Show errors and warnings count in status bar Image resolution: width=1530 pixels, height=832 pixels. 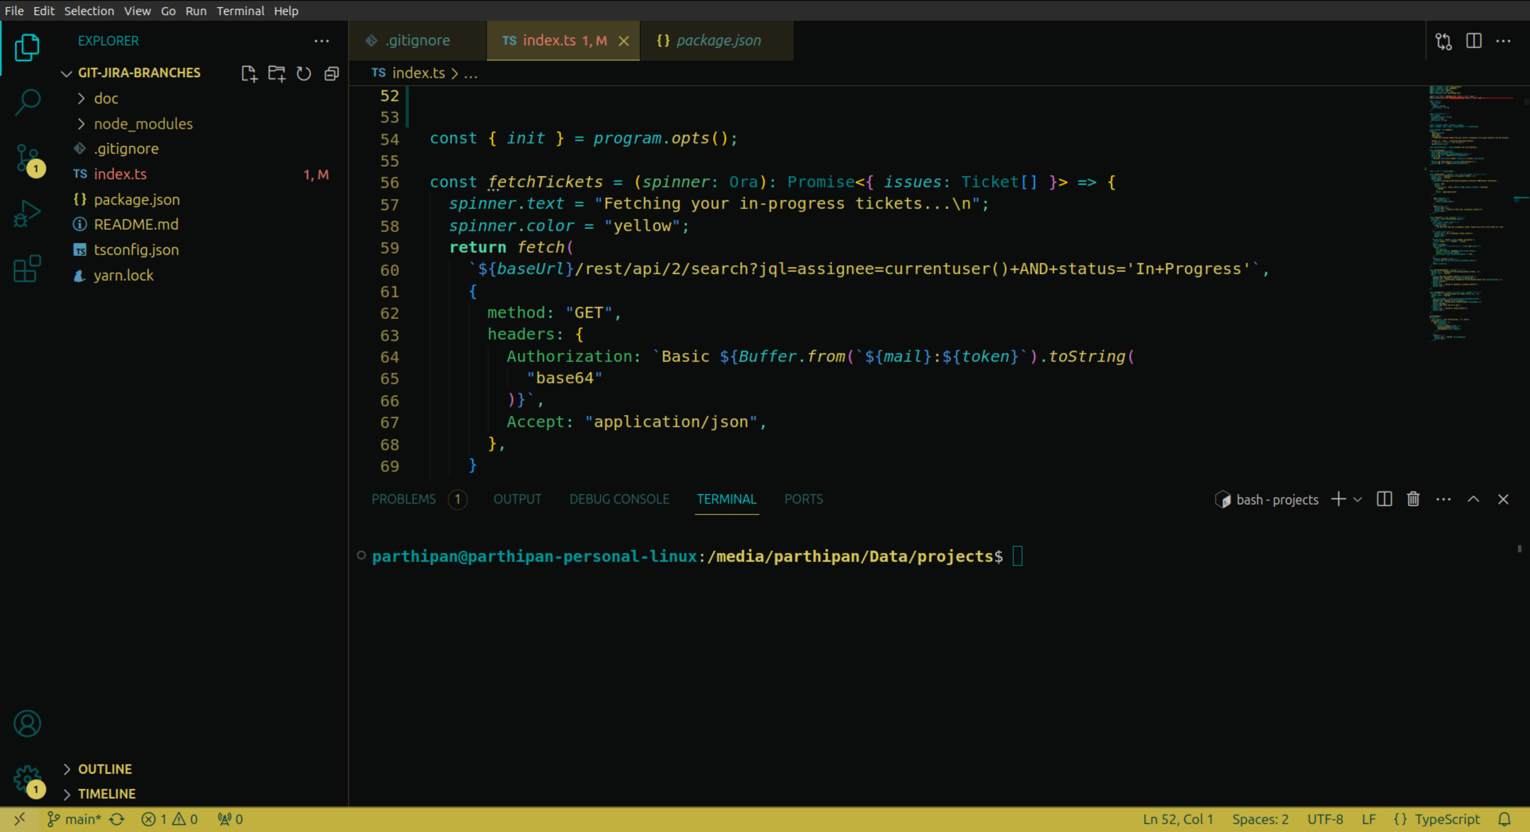[x=169, y=820]
